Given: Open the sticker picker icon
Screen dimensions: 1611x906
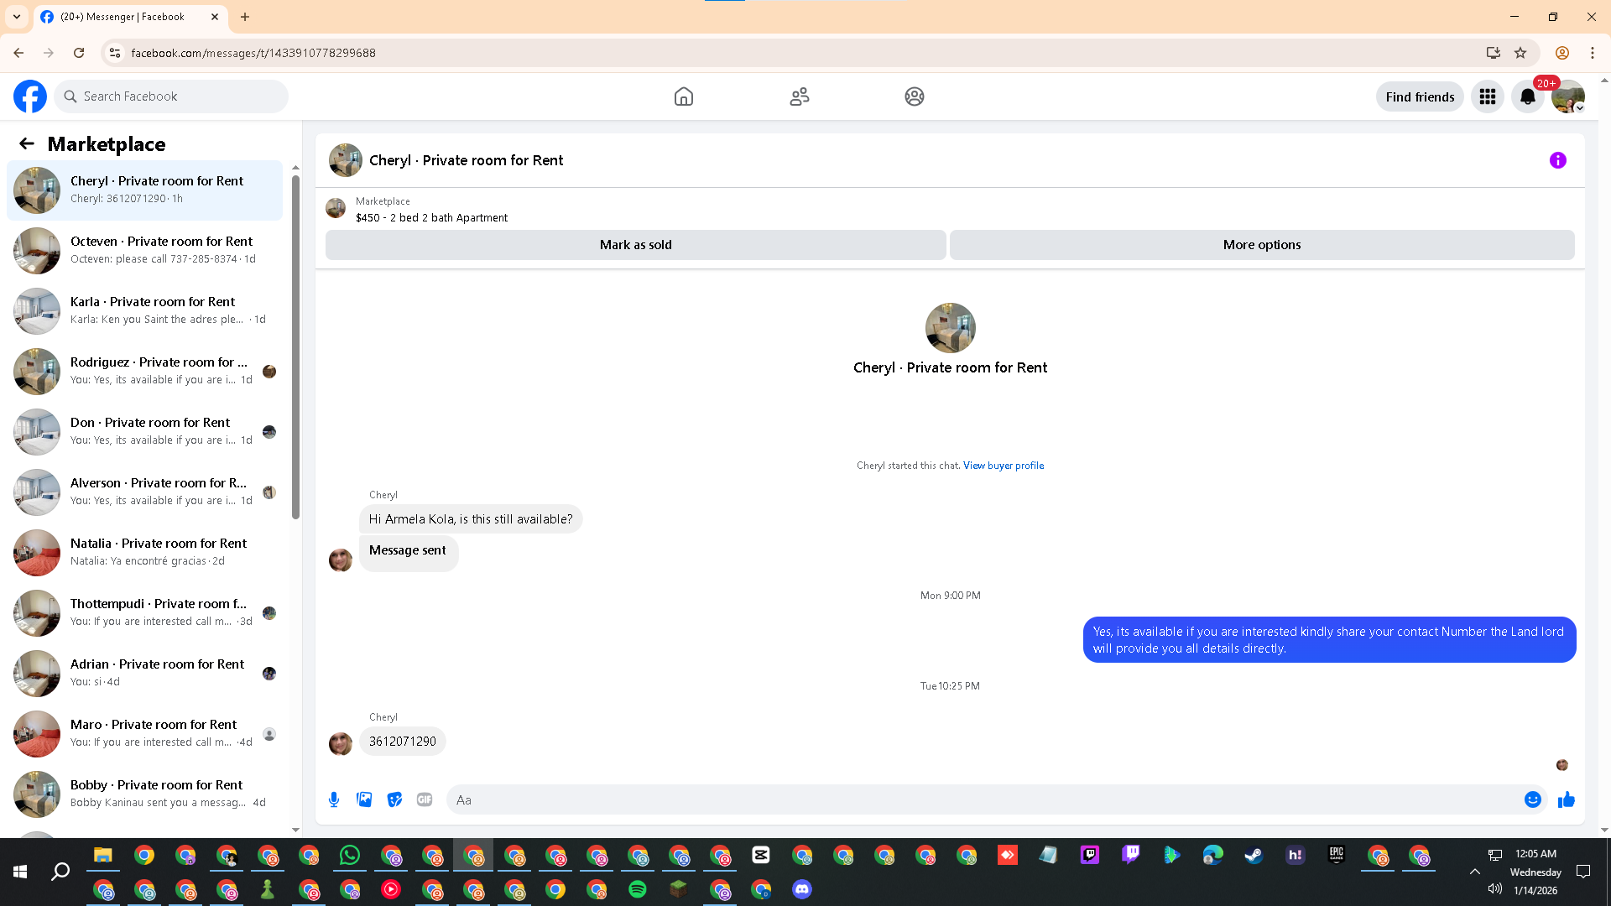Looking at the screenshot, I should [x=394, y=799].
